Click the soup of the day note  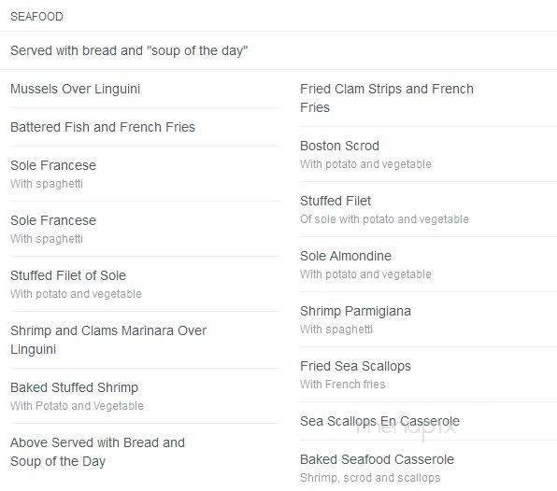coord(129,50)
